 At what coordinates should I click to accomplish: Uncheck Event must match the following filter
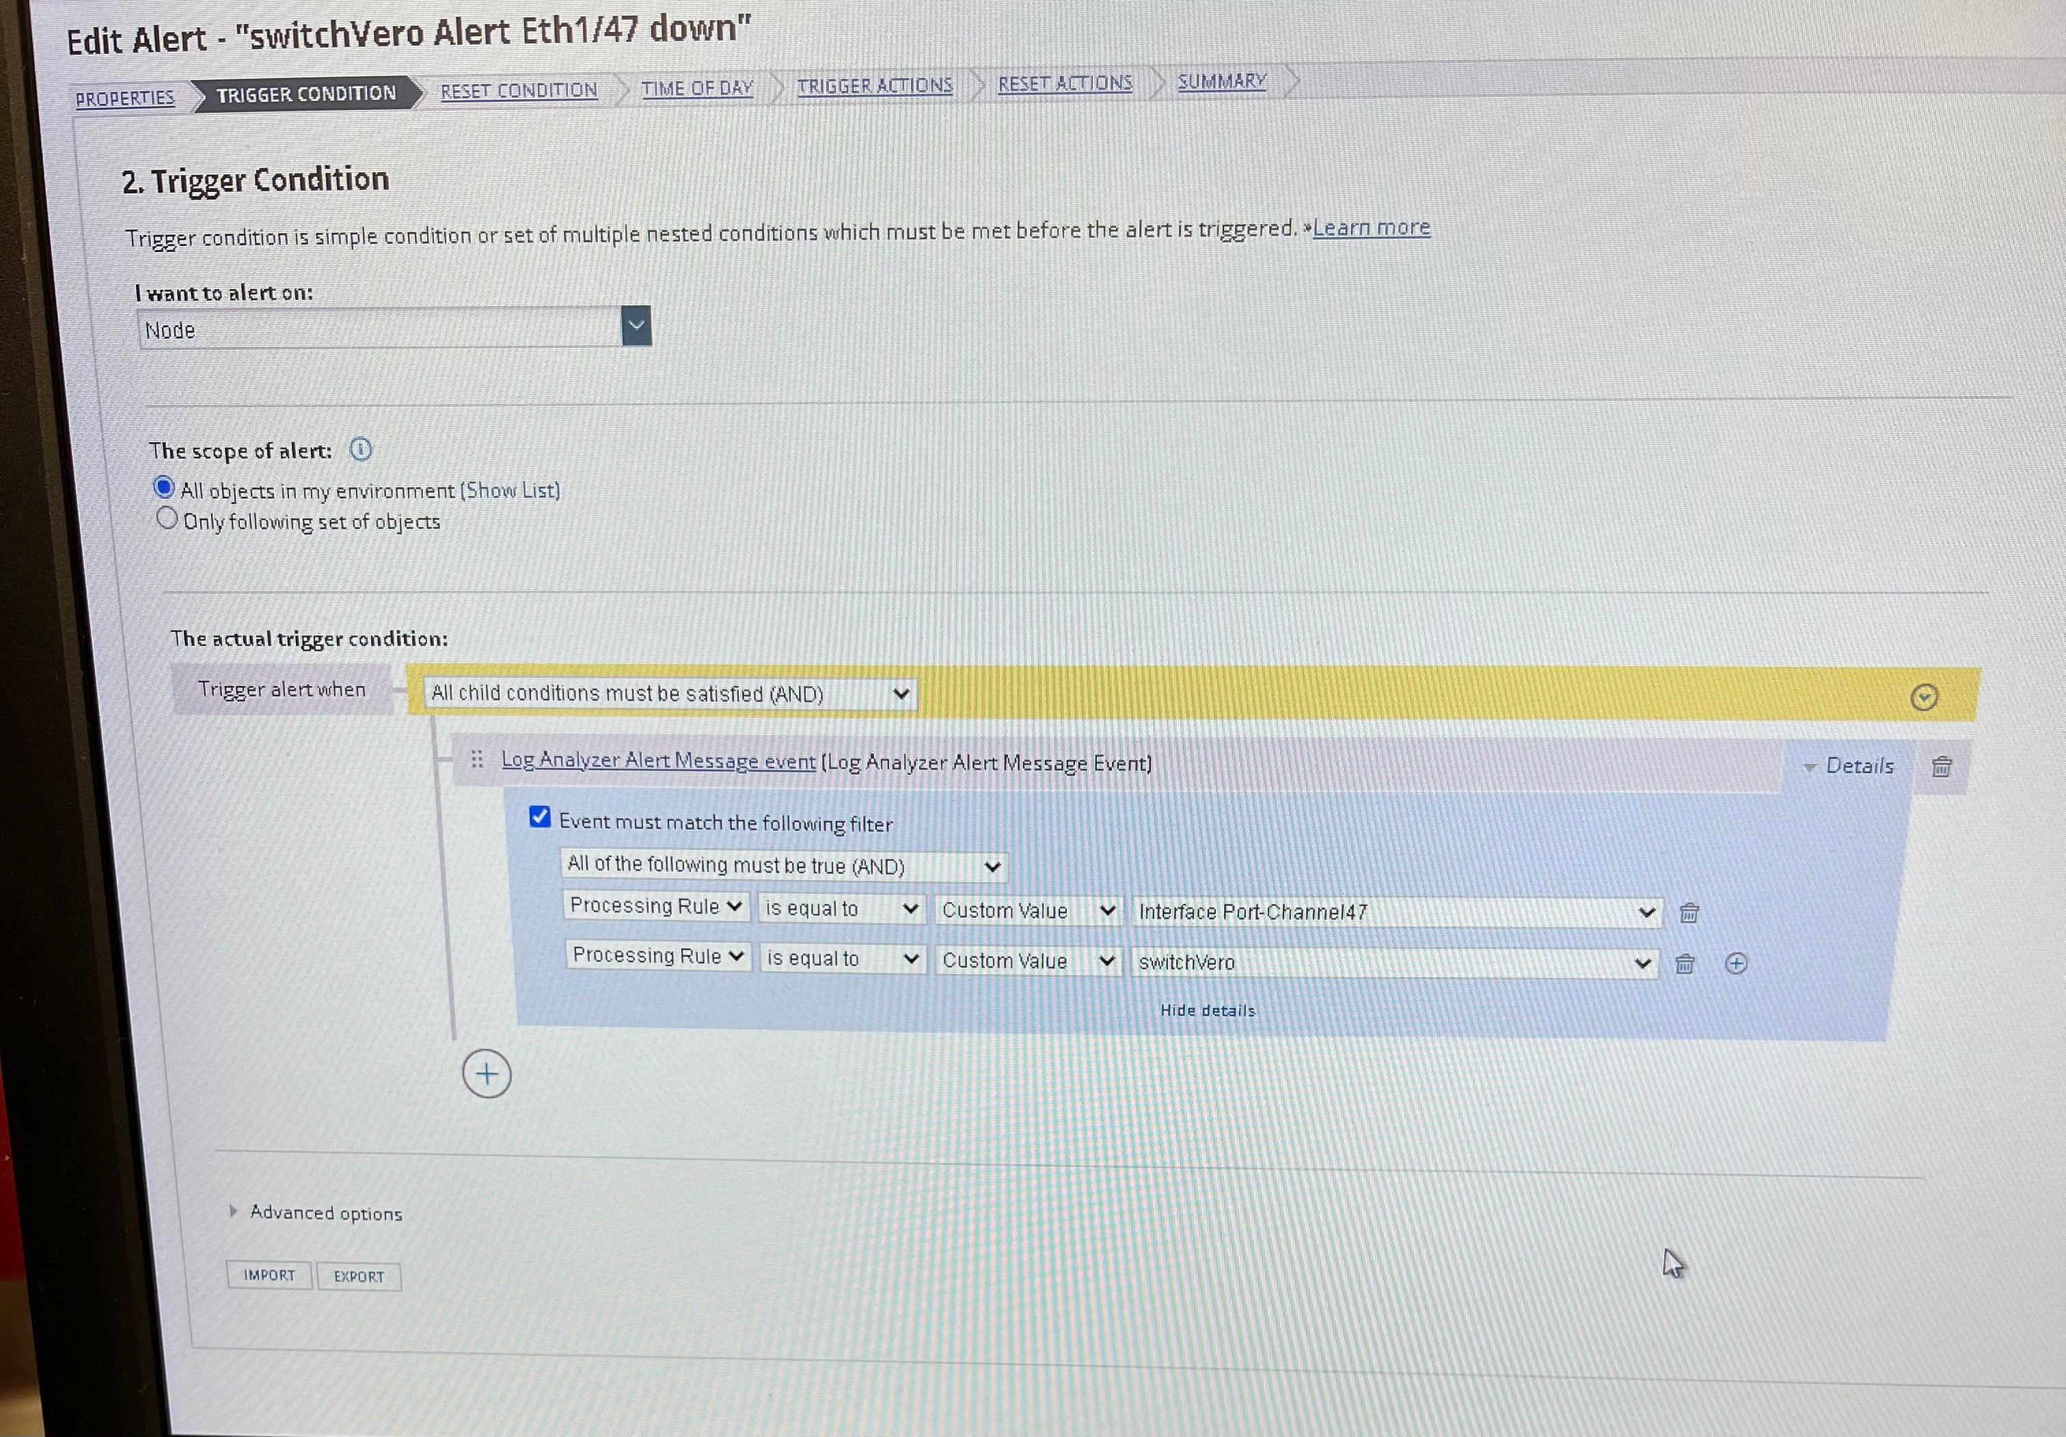click(540, 817)
